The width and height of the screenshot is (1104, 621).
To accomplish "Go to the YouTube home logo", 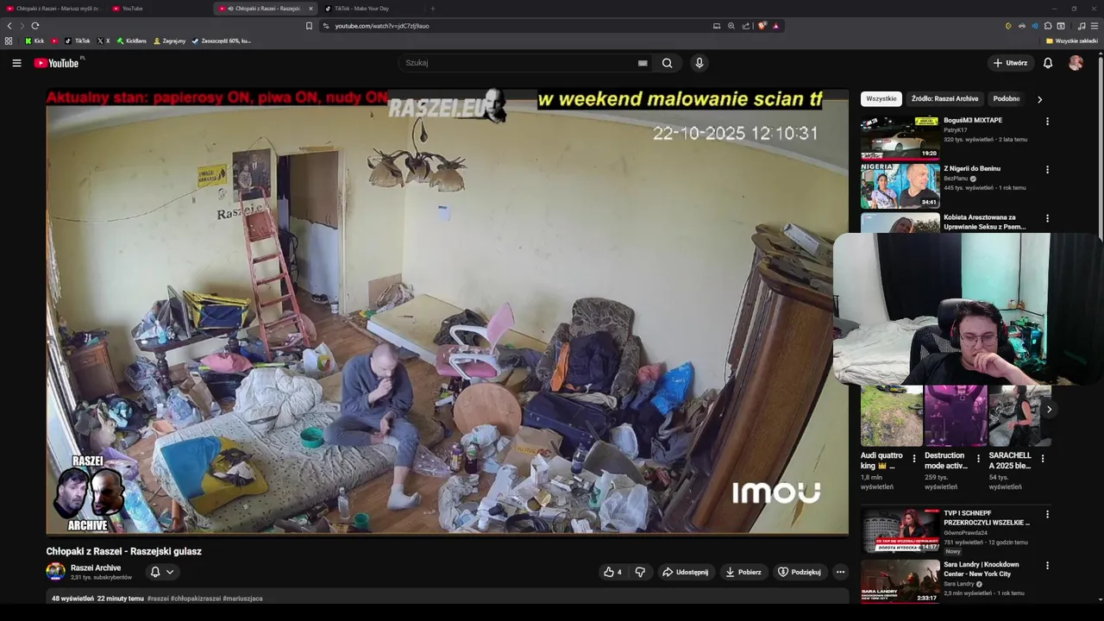I will click(x=57, y=63).
